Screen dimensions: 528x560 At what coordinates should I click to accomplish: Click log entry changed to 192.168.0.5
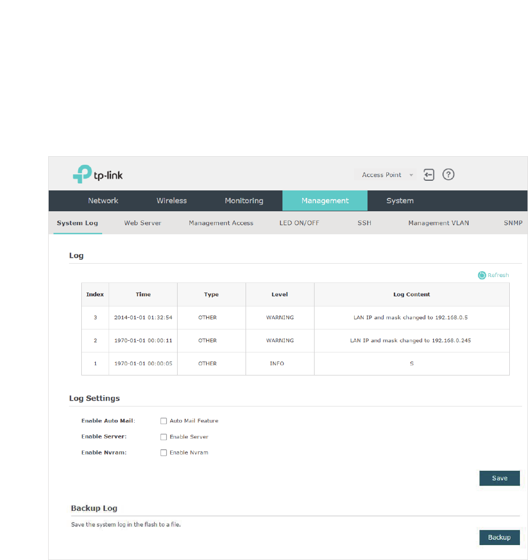click(x=410, y=318)
